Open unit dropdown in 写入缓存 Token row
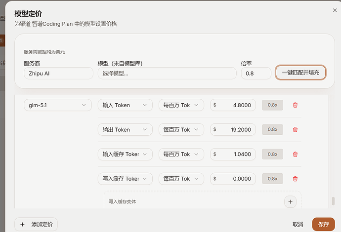341x232 pixels. pyautogui.click(x=181, y=179)
